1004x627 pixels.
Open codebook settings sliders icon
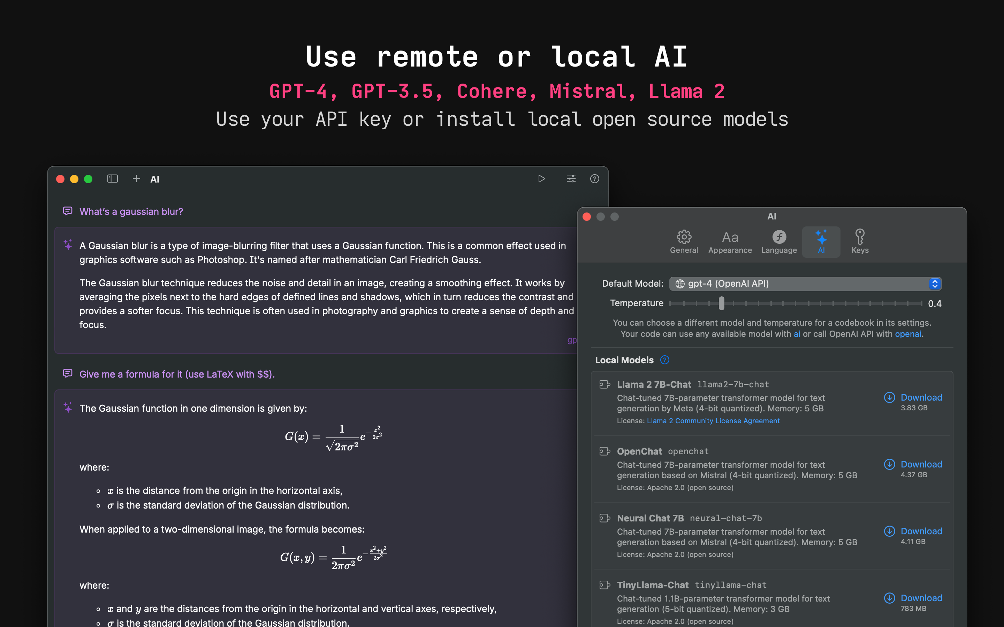click(x=571, y=179)
